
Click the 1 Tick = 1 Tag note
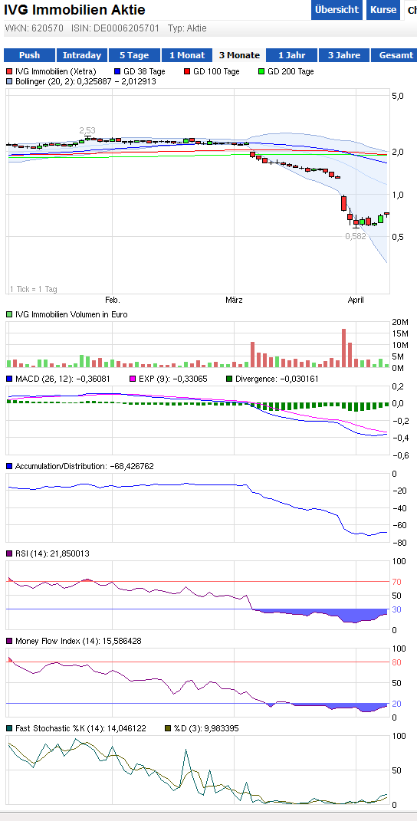click(34, 289)
